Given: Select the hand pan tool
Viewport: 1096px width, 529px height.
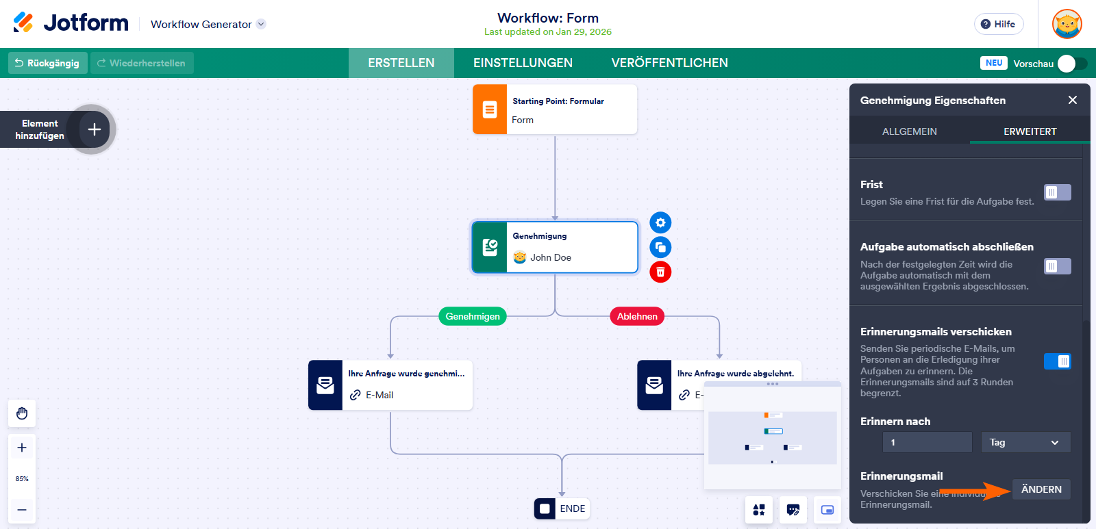Looking at the screenshot, I should pyautogui.click(x=22, y=413).
